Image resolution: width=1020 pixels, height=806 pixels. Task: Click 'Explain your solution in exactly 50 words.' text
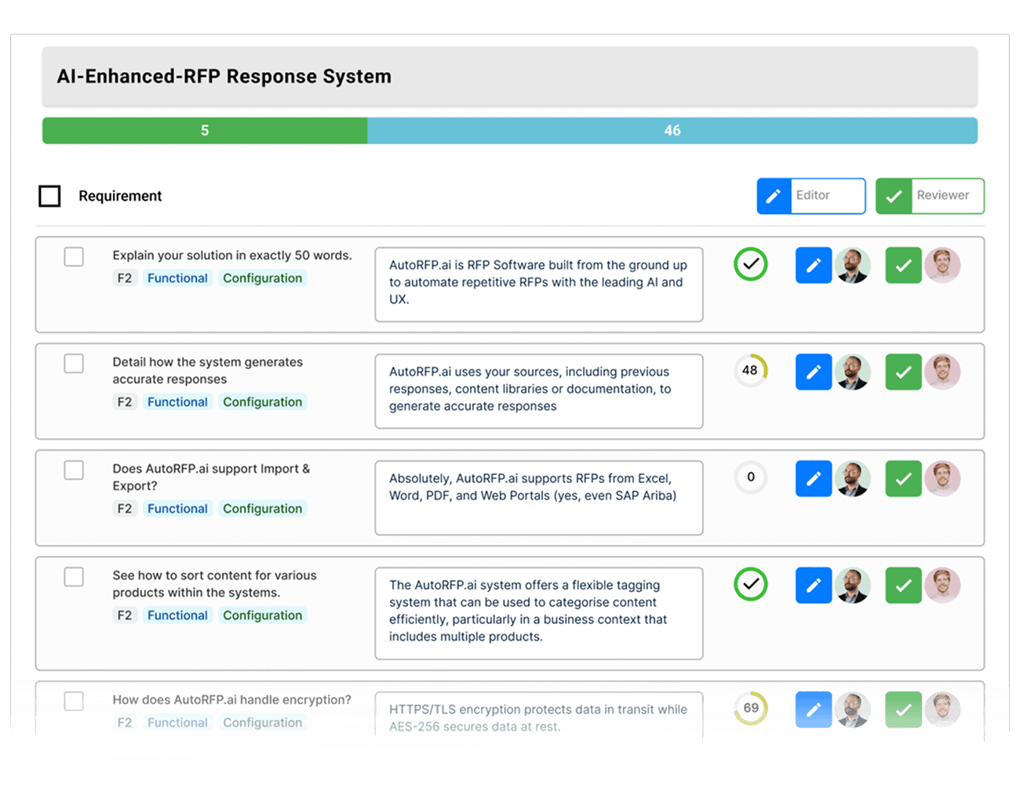click(232, 256)
